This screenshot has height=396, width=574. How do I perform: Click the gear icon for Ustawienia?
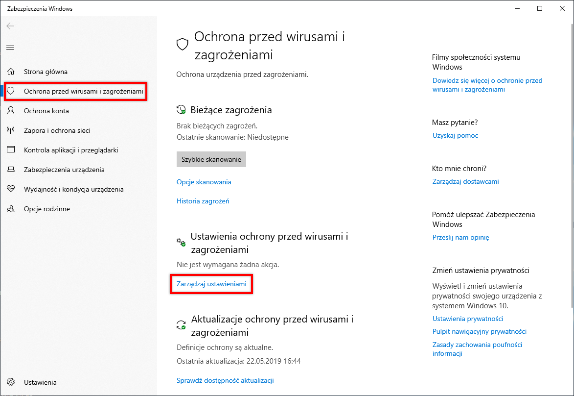[11, 382]
